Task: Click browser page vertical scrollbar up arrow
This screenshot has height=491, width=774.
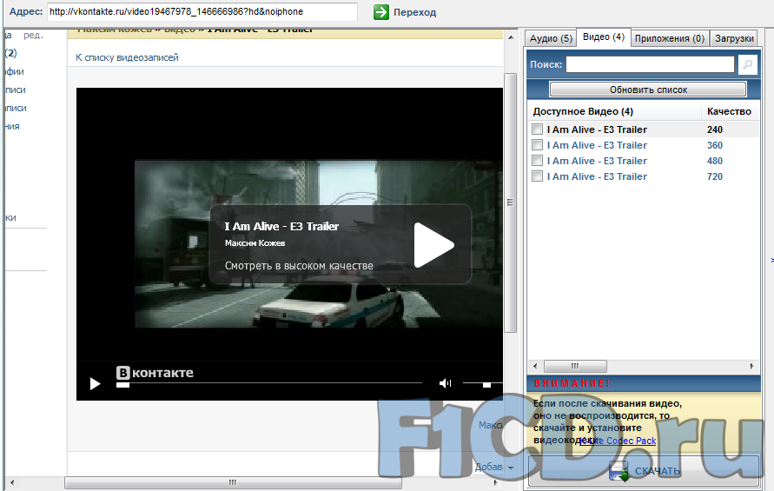Action: (x=511, y=37)
